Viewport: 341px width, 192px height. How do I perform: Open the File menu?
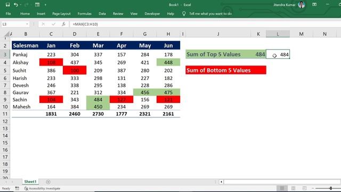pos(9,13)
